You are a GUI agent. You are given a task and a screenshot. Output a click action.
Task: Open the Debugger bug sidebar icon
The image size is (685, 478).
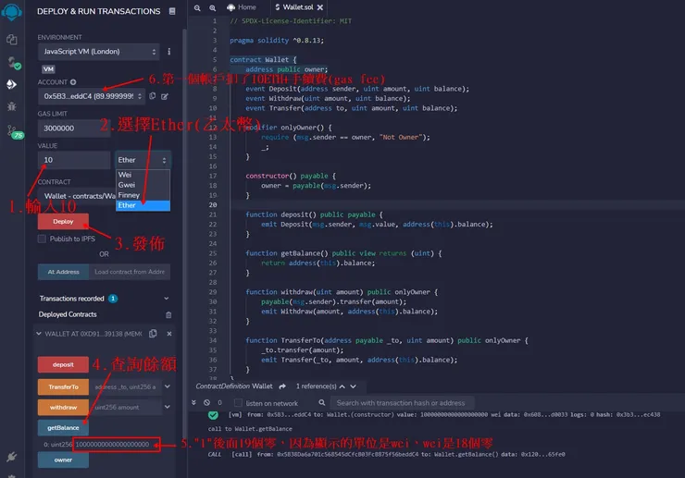click(12, 106)
